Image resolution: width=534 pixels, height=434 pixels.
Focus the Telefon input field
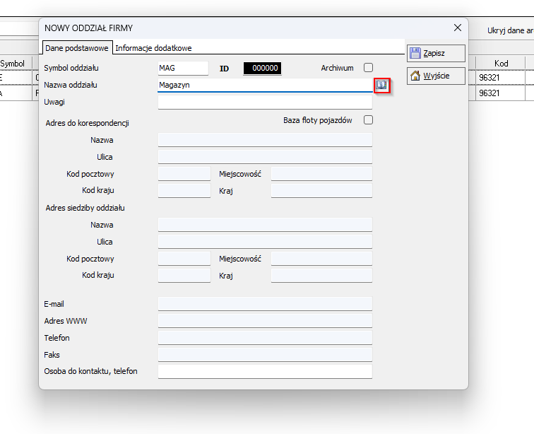click(x=265, y=338)
